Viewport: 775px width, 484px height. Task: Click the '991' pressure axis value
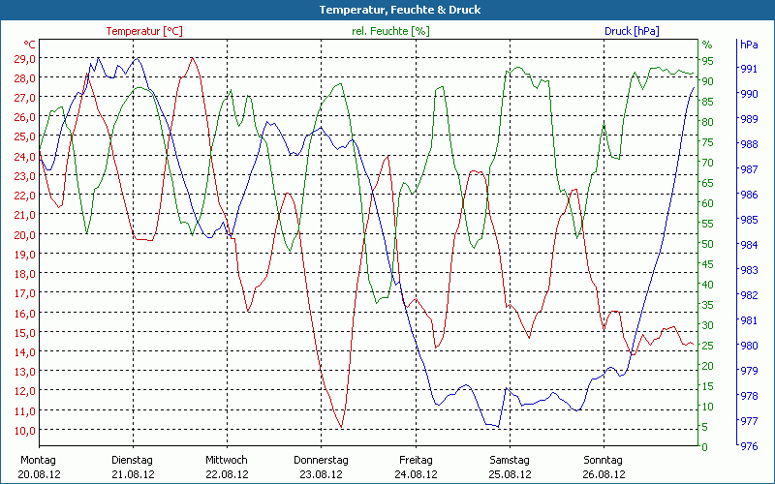pyautogui.click(x=749, y=69)
